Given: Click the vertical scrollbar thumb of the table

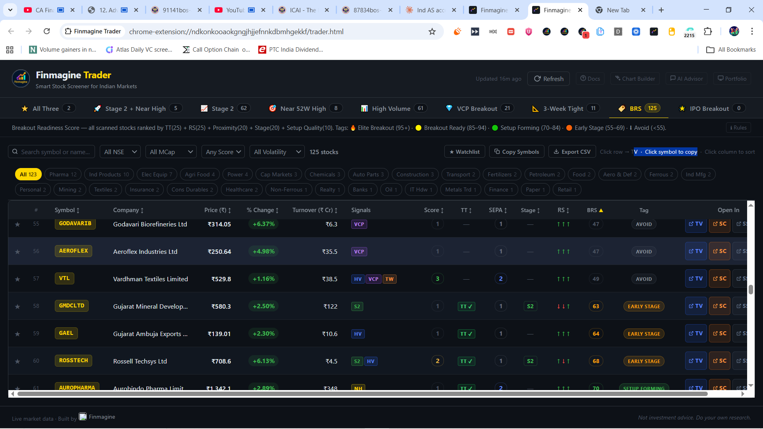Looking at the screenshot, I should coord(751,290).
